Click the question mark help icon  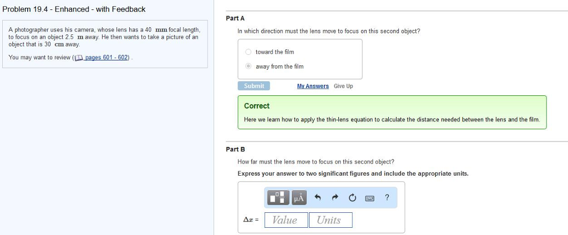pos(387,197)
